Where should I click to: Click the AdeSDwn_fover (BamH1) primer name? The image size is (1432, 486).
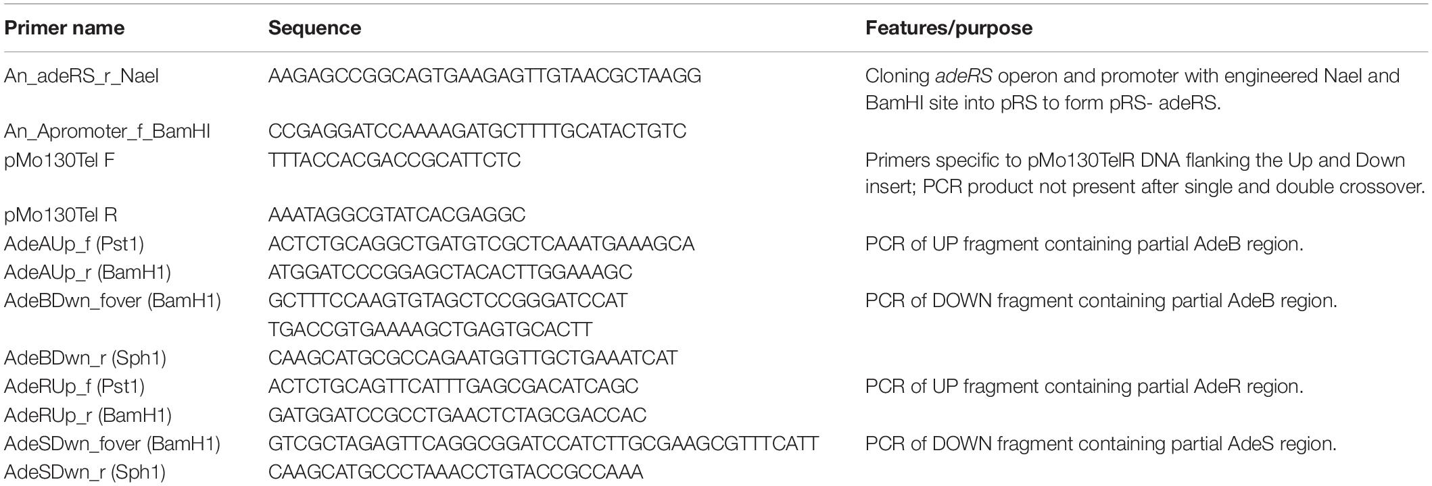click(x=112, y=444)
